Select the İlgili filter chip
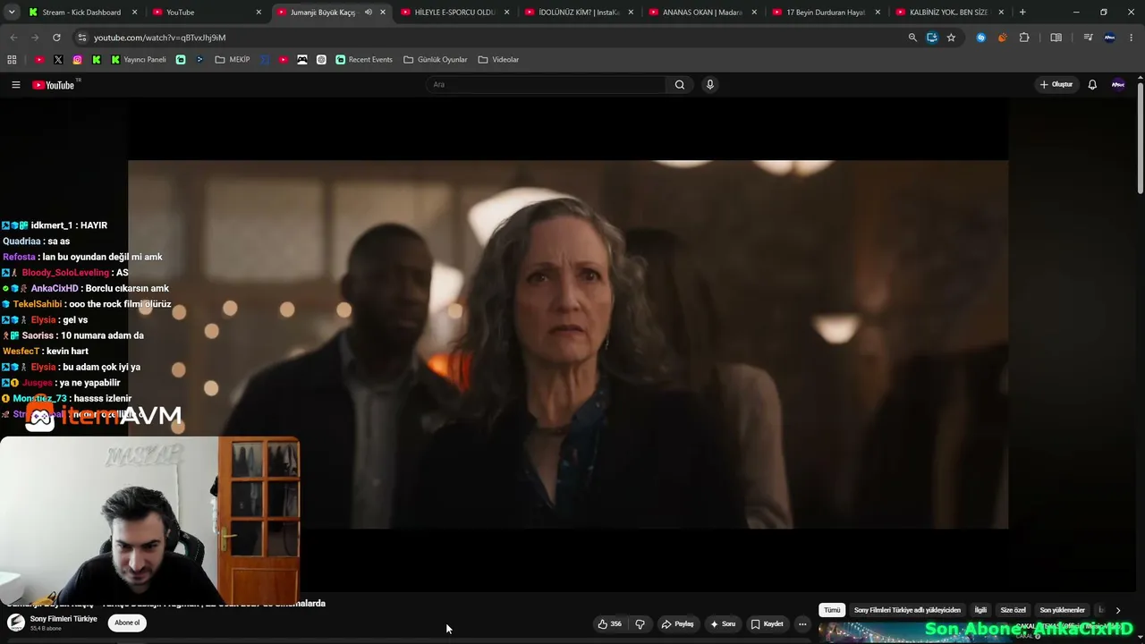Image resolution: width=1145 pixels, height=644 pixels. [980, 610]
